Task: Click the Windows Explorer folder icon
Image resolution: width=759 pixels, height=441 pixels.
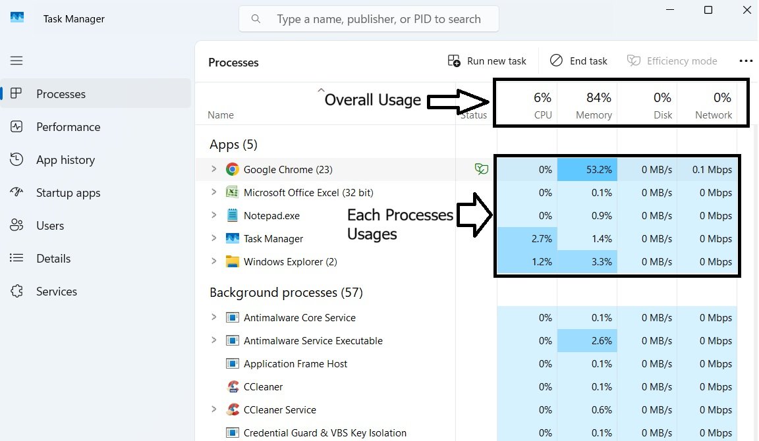Action: click(x=233, y=261)
